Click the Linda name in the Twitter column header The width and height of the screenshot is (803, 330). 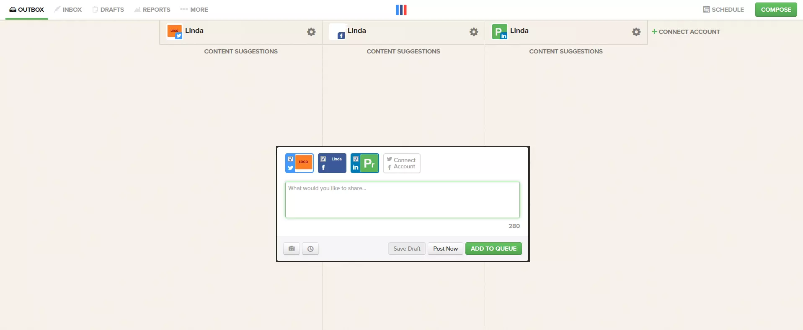click(194, 30)
